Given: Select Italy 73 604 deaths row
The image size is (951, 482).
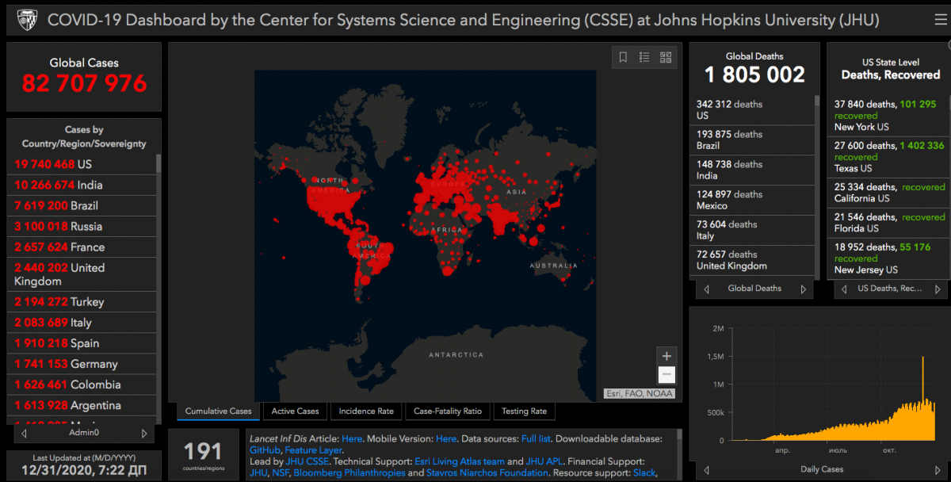Looking at the screenshot, I should 752,230.
